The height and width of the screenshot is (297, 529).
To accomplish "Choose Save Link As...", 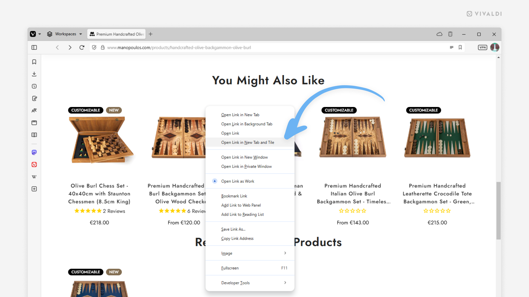I will tap(250, 229).
